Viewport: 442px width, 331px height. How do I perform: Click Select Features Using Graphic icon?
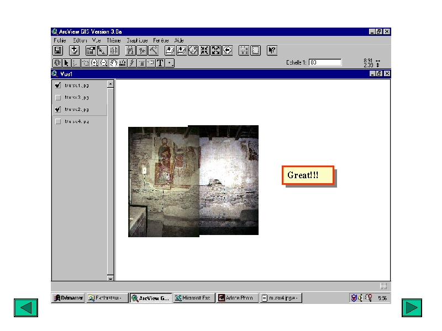coord(244,50)
